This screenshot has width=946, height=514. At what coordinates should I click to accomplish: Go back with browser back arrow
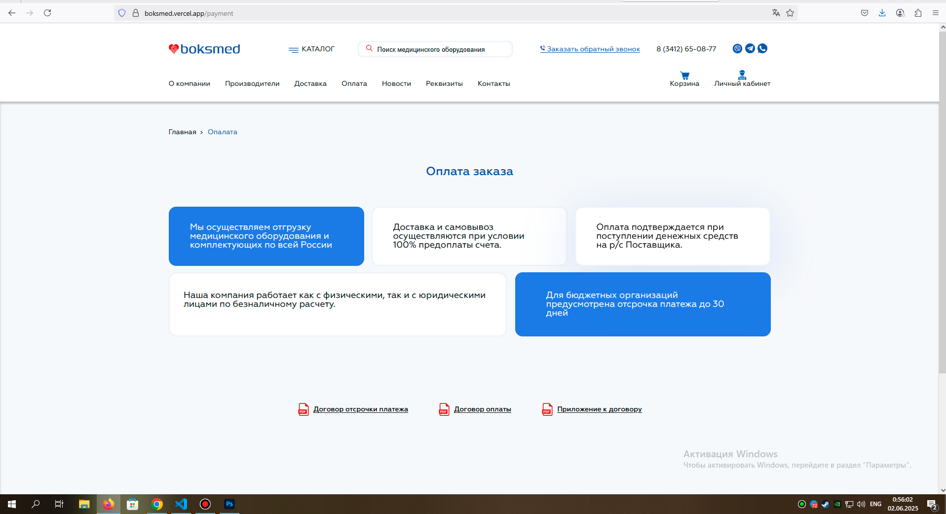coord(12,13)
